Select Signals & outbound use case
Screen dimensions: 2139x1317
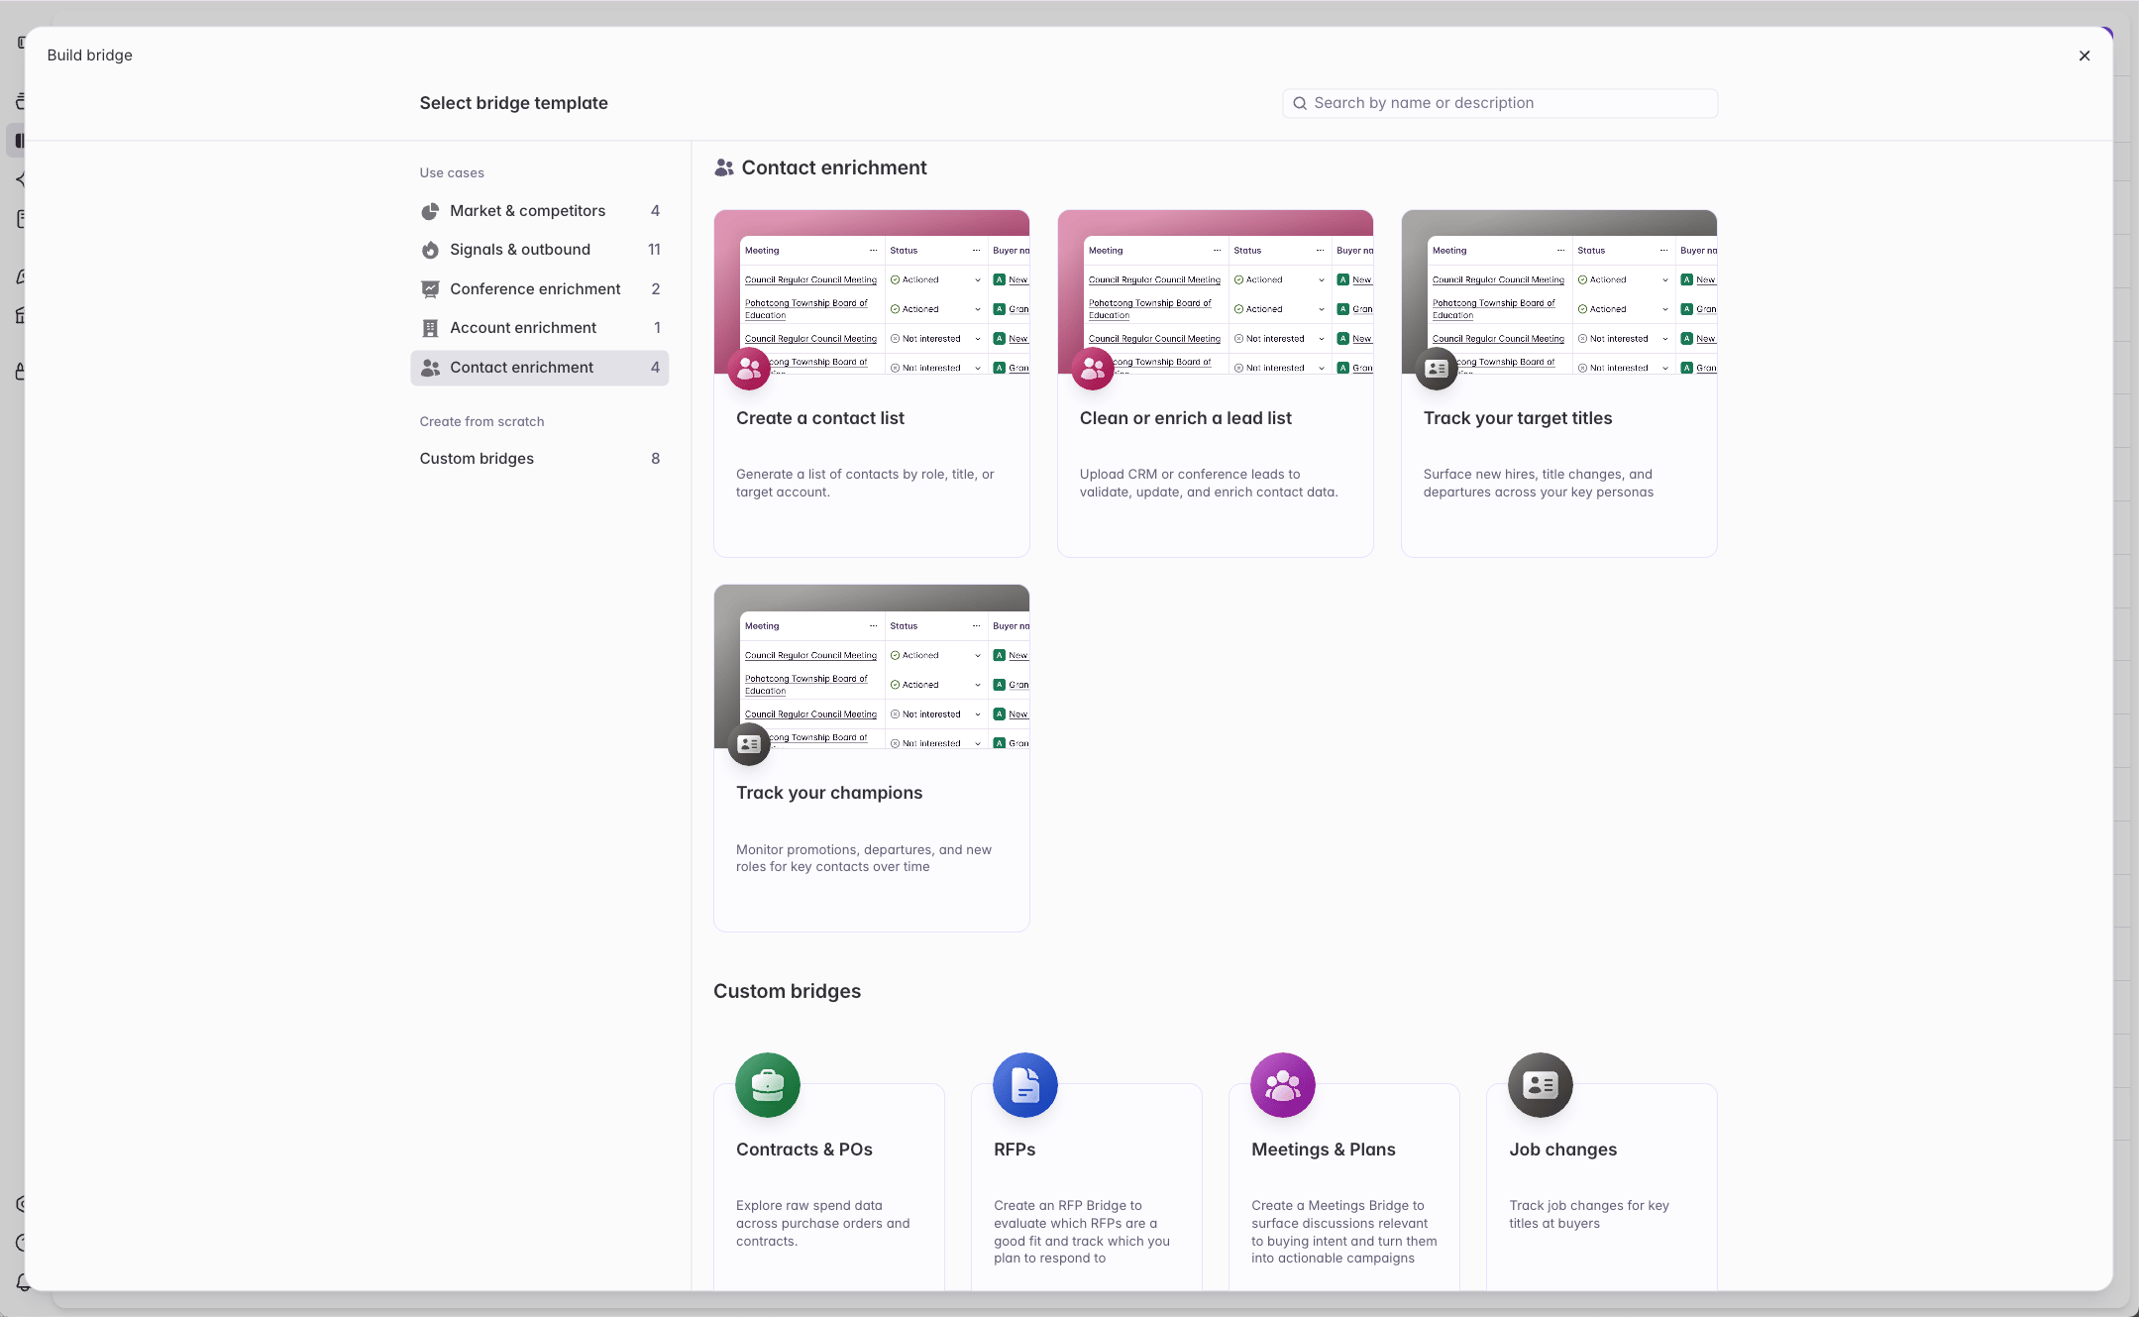[x=540, y=250]
